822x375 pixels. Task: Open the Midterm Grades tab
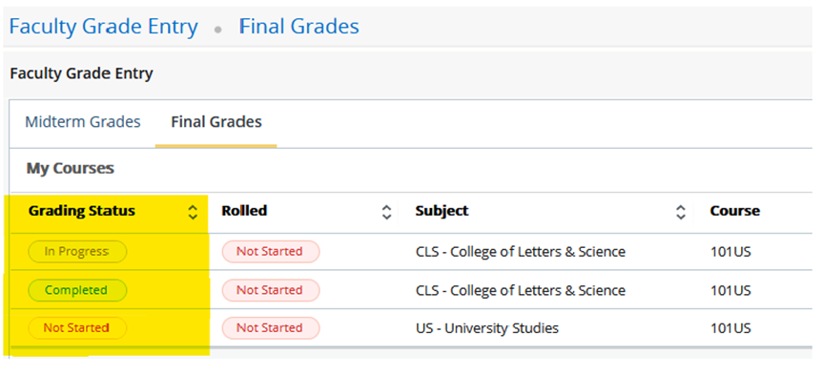[x=83, y=122]
